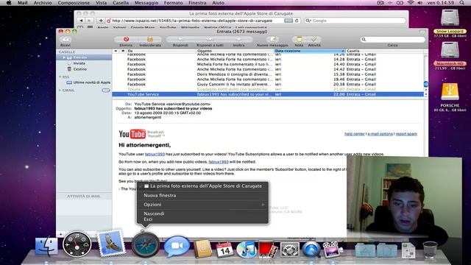Click the Wi-Fi menu bar icon

click(411, 3)
